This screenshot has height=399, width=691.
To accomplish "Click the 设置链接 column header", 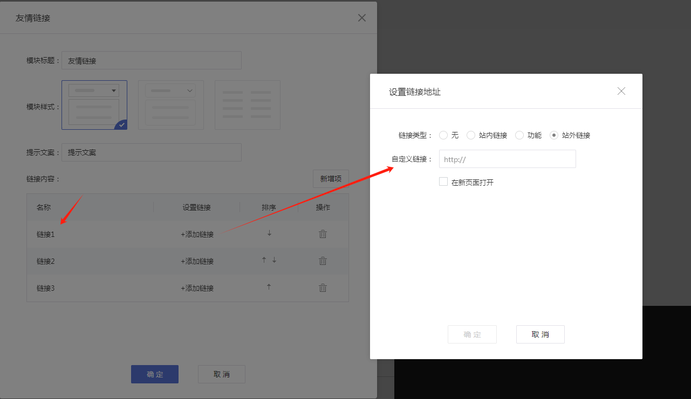I will point(196,207).
